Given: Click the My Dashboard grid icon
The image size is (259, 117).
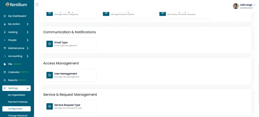Looking at the screenshot, I should pyautogui.click(x=5, y=16).
